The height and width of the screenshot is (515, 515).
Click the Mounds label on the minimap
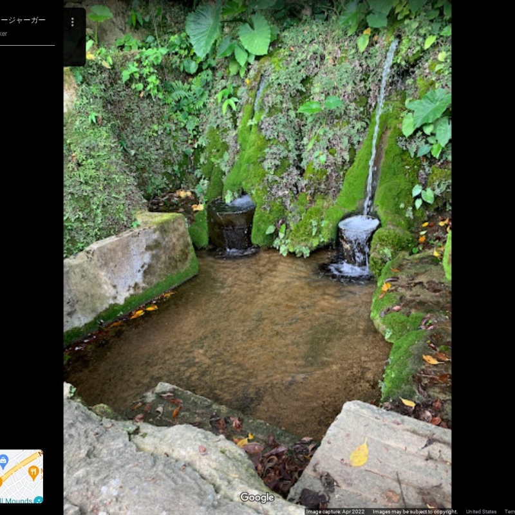[15, 500]
